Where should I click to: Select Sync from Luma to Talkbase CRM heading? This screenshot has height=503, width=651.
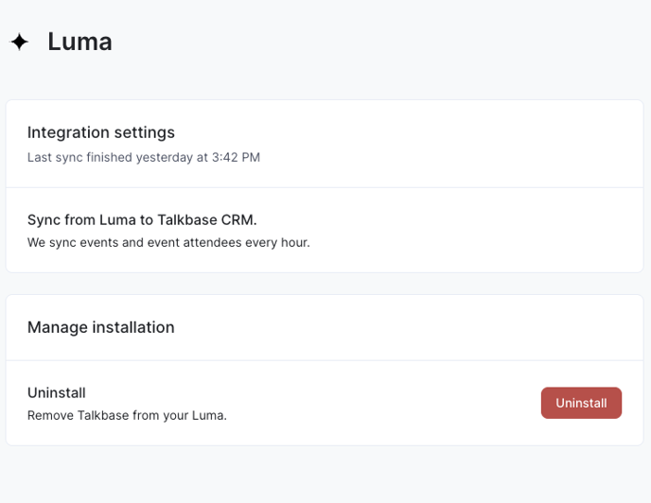click(x=142, y=220)
